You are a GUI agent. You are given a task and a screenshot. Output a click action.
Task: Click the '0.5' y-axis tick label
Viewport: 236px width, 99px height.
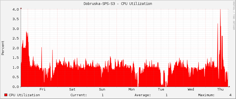[16, 77]
